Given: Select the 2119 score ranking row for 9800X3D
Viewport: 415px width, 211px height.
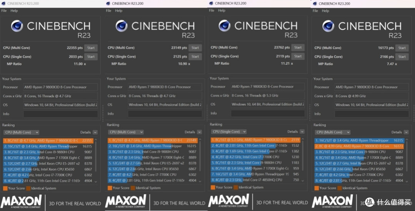Looking at the screenshot, I should 256,140.
